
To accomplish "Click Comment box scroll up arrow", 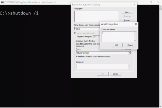I will [129, 65].
